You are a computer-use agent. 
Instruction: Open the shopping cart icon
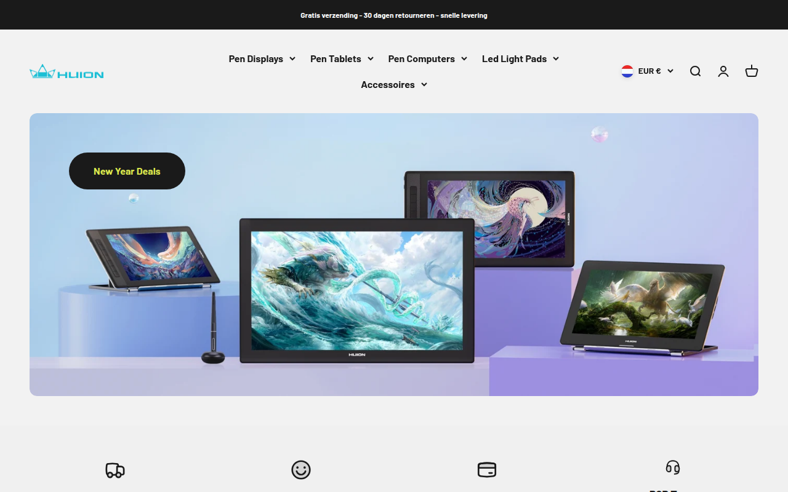pos(752,71)
